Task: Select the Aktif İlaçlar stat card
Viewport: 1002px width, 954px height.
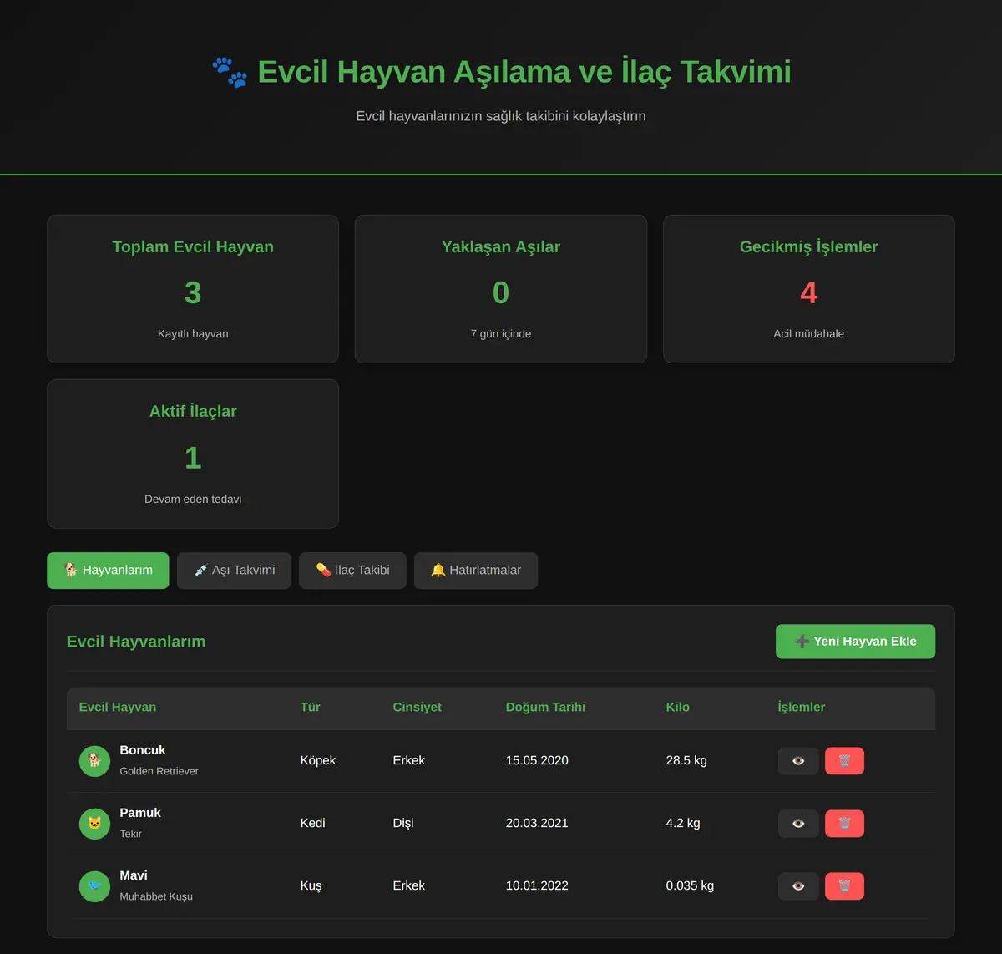Action: point(193,454)
